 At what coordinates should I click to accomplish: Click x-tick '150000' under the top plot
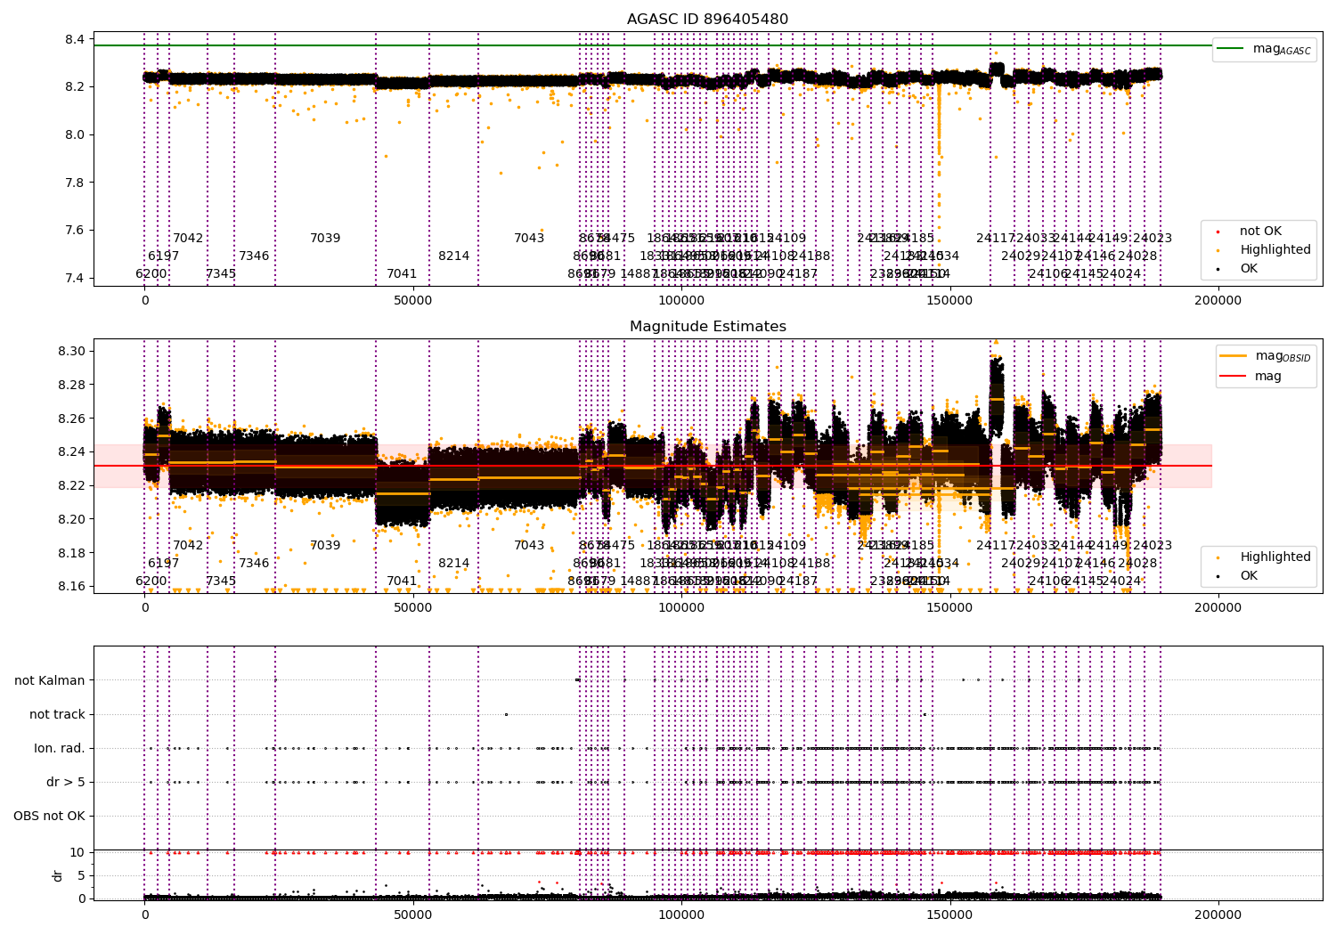click(x=949, y=301)
